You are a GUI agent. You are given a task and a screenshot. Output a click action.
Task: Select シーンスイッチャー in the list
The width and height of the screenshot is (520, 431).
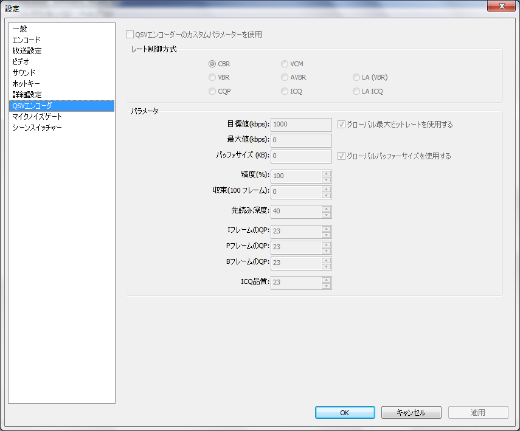61,128
